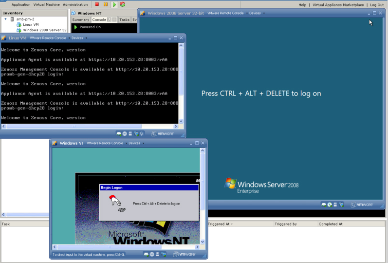Open VMware Remote Console dropdown in Windows 2008 Server window

pyautogui.click(x=227, y=13)
